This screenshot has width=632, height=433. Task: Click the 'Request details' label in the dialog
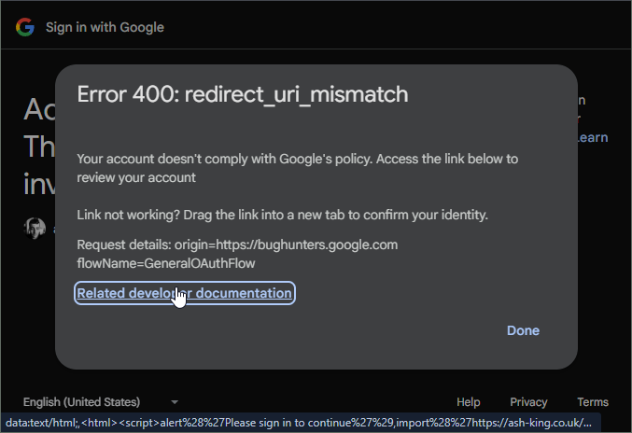pos(123,244)
